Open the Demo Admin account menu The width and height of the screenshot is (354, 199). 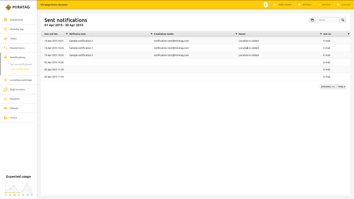pos(282,5)
